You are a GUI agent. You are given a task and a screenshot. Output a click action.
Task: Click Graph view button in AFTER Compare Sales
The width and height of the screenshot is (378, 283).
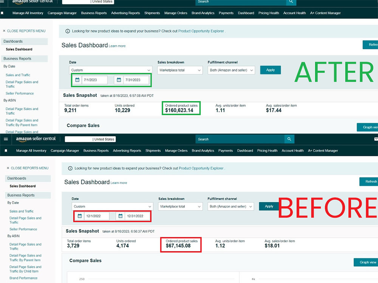pyautogui.click(x=367, y=127)
